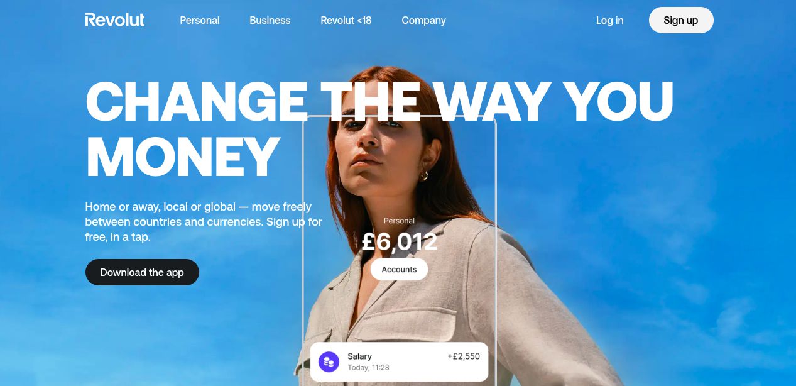Click the Log in link

tap(610, 20)
